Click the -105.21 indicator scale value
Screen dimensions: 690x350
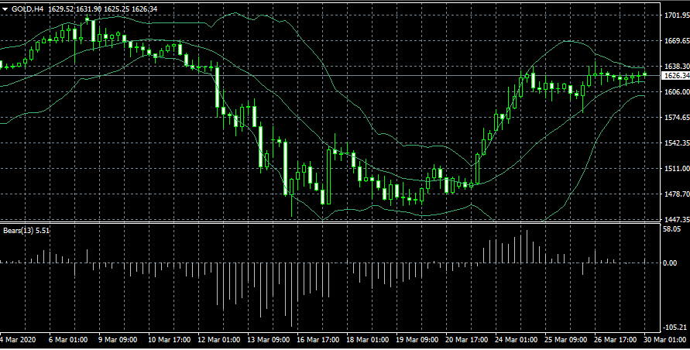tap(675, 327)
